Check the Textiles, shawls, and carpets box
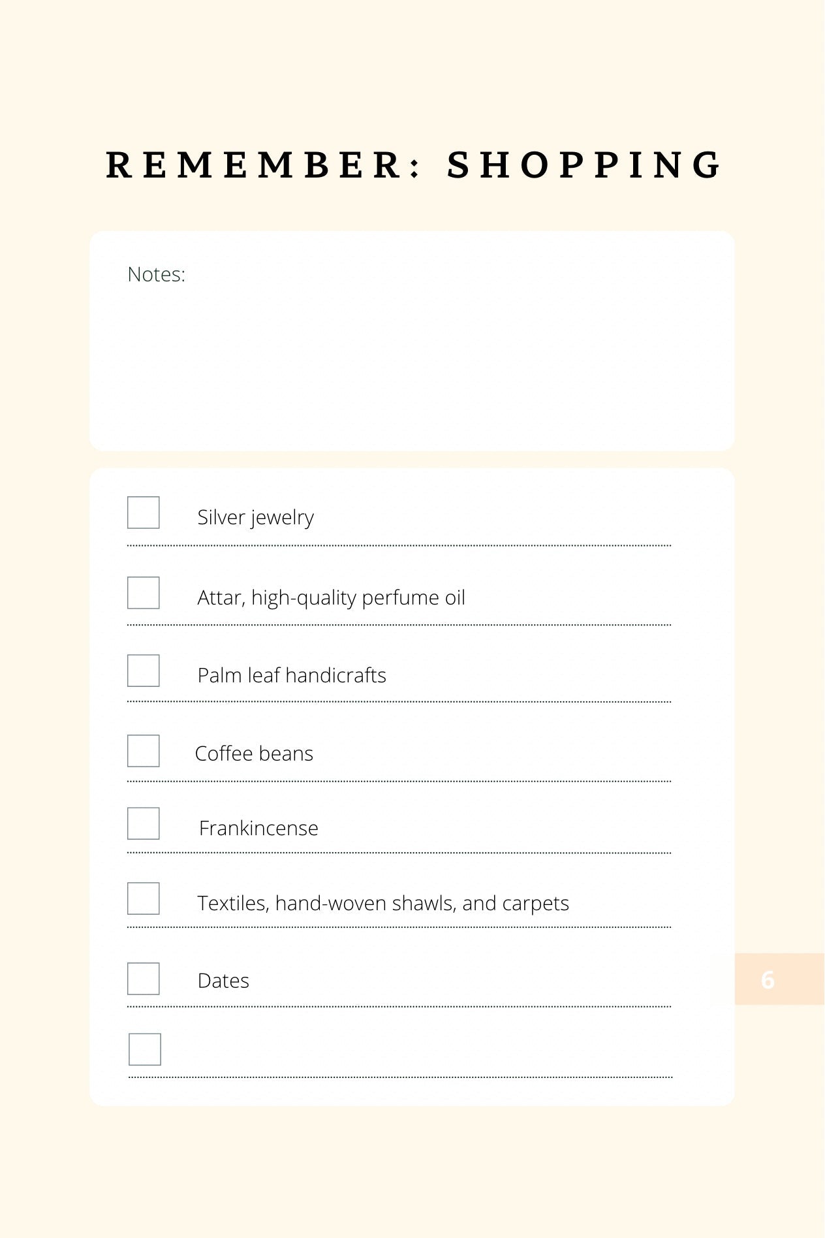 [144, 898]
